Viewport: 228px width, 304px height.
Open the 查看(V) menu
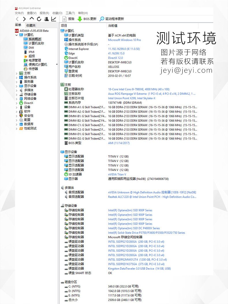click(31, 13)
